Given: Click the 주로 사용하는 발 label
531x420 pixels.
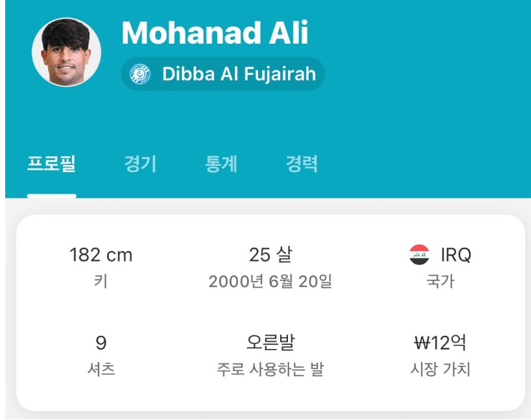Looking at the screenshot, I should click(x=270, y=369).
